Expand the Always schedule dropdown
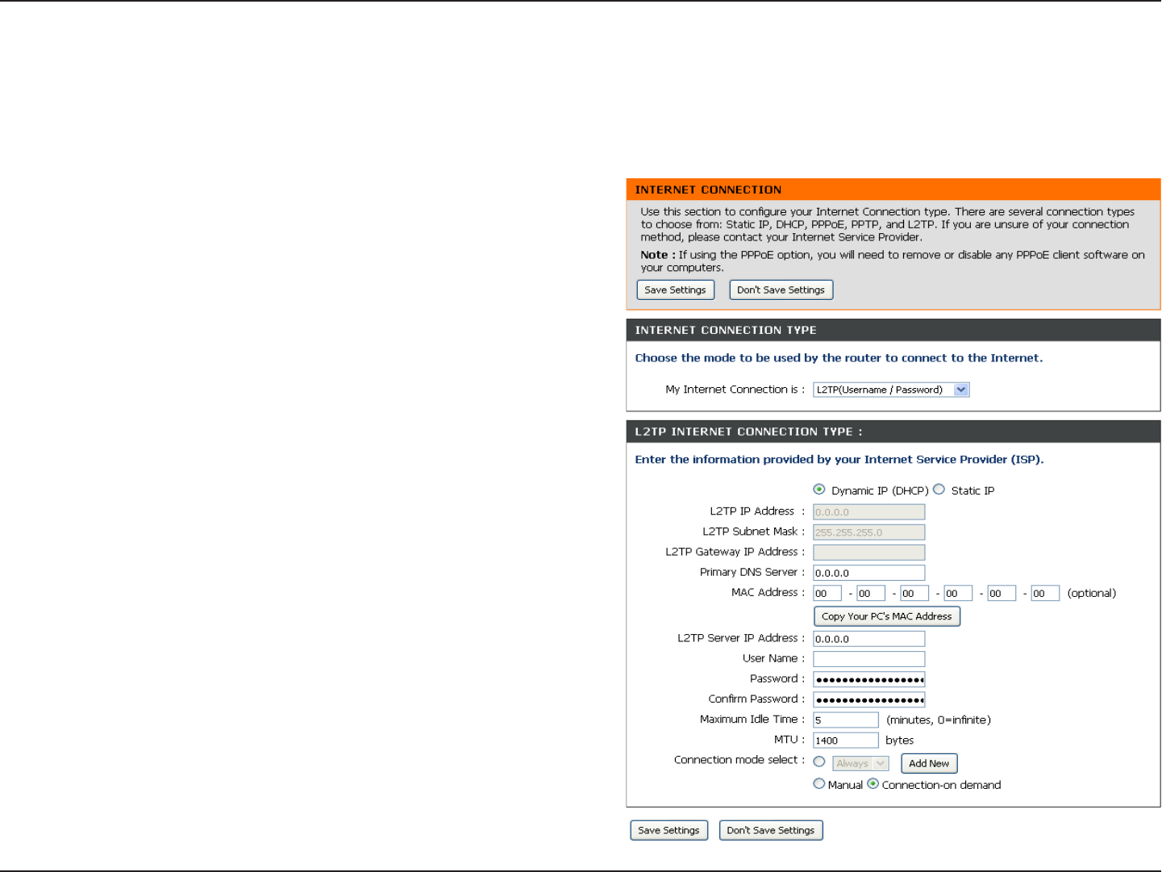The width and height of the screenshot is (1162, 872). [x=860, y=763]
